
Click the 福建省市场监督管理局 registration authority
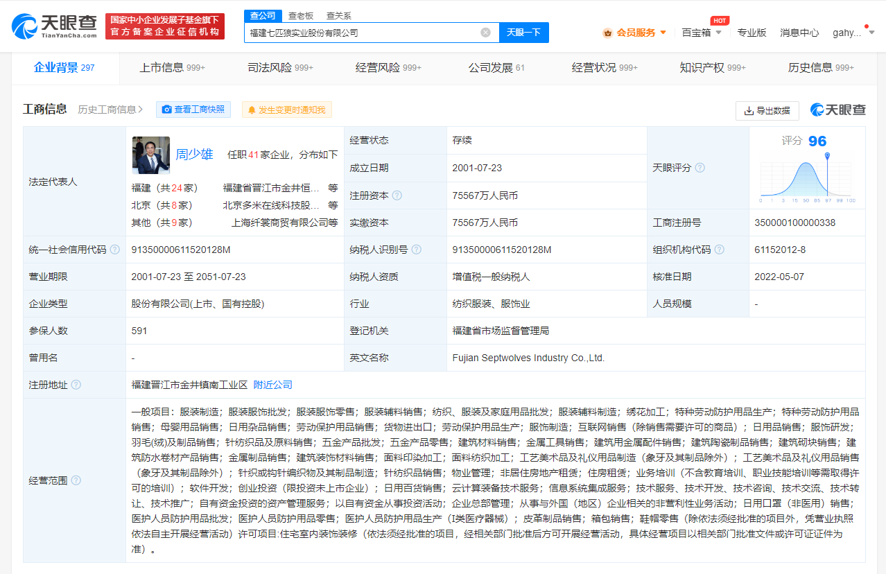[x=501, y=331]
